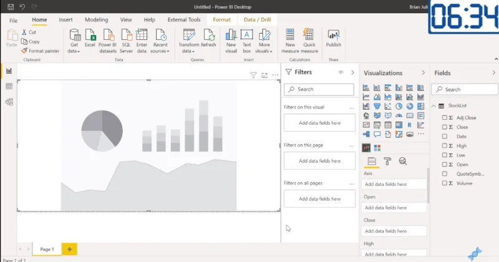Collapse the Visualizations pane chevron

pos(423,72)
